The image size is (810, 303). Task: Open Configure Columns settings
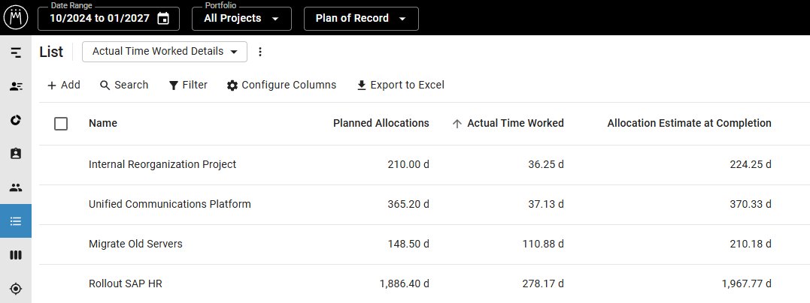coord(281,85)
